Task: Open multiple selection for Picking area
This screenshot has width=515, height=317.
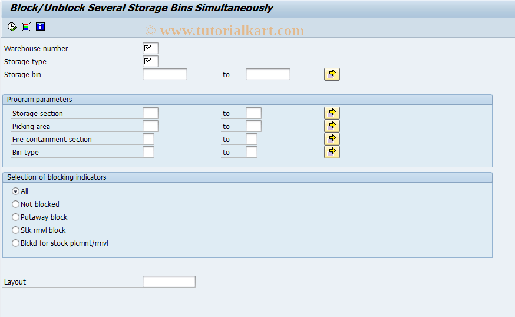Action: click(x=332, y=126)
